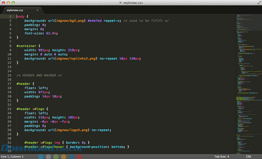The height and width of the screenshot is (159, 262).
Task: Click the 'auto' value at end of line 10
Action: point(62,54)
